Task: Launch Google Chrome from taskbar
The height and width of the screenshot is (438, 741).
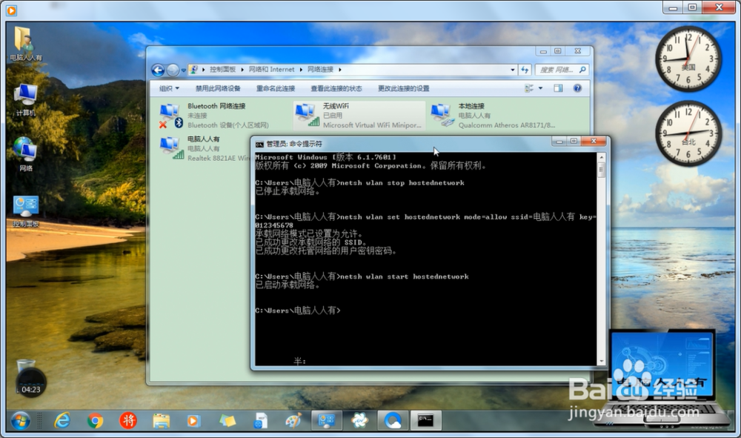Action: [x=95, y=420]
